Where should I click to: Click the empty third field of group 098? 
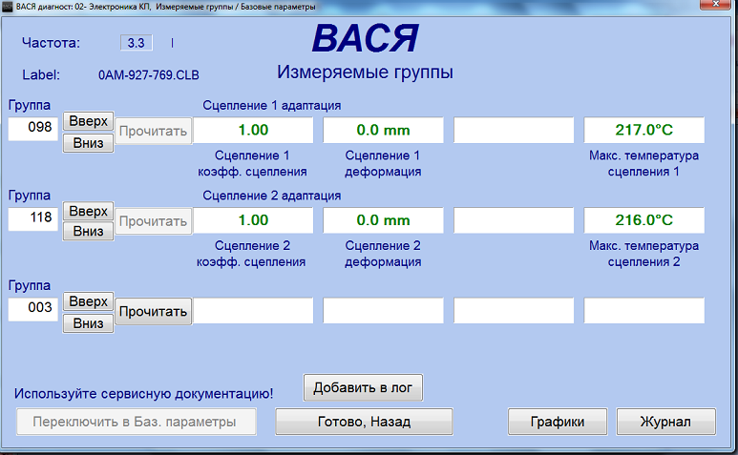tap(514, 130)
